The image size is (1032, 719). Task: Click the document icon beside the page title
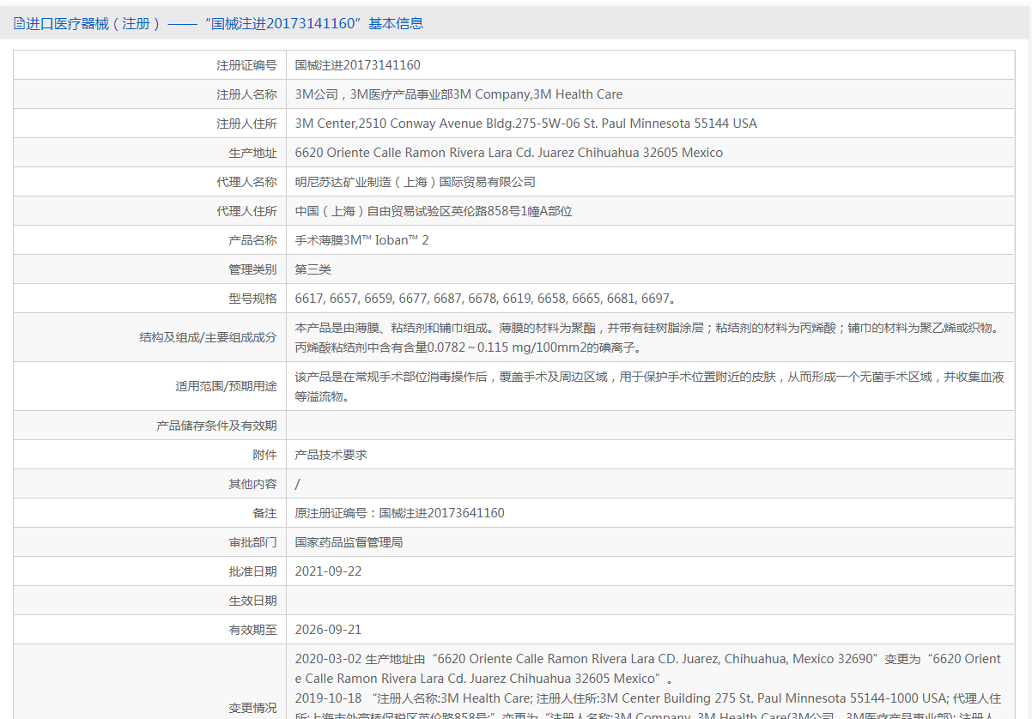tap(19, 24)
